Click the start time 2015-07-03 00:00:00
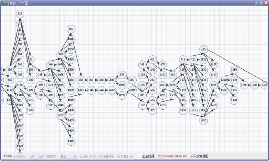Screen dimensions: 269x161 click(172, 156)
